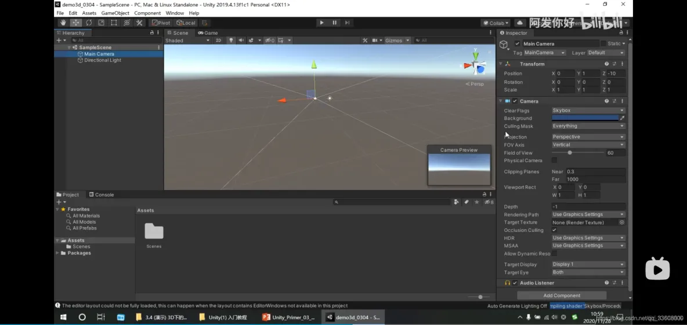Screen dimensions: 687x325
Task: Toggle Main Camera active checkbox
Action: pyautogui.click(x=518, y=44)
